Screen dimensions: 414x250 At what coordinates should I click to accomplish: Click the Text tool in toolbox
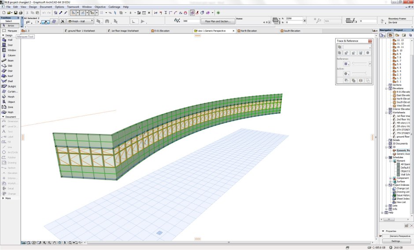click(10, 131)
